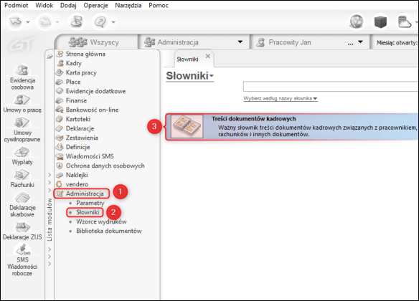Open the Operacje menu
Image resolution: width=419 pixels, height=301 pixels.
coord(95,5)
